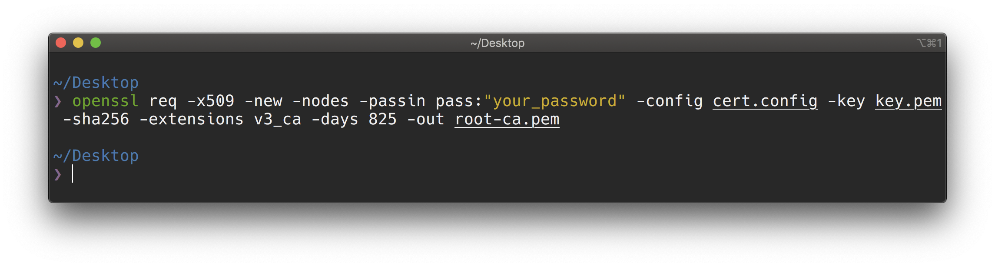Click the green openssl command word
The height and width of the screenshot is (267, 995).
click(x=106, y=101)
